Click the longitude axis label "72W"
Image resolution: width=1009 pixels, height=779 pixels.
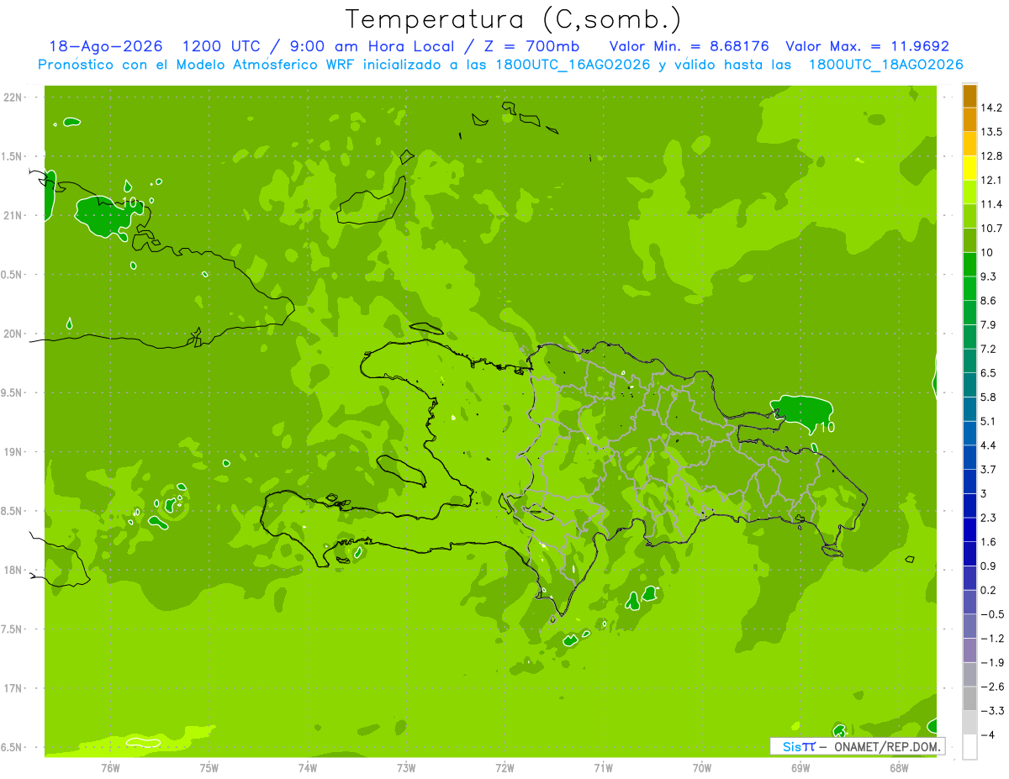coord(504,767)
